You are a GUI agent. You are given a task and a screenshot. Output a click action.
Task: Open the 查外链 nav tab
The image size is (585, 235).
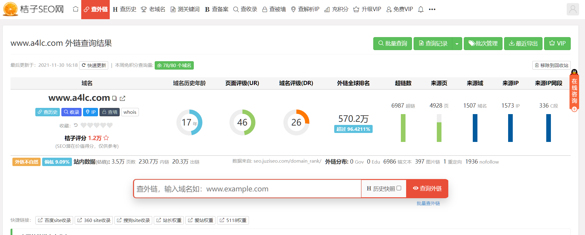[95, 9]
